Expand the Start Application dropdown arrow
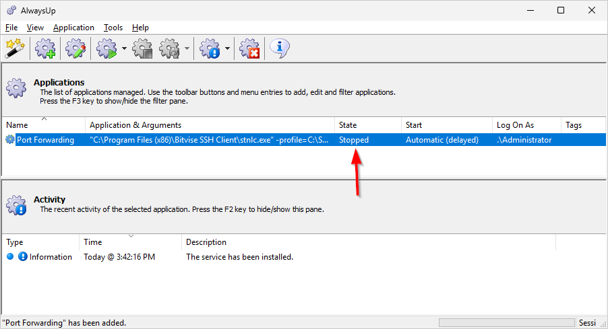The image size is (608, 329). coord(124,48)
